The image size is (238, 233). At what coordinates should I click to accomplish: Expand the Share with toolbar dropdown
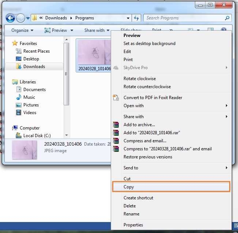pyautogui.click(x=97, y=30)
